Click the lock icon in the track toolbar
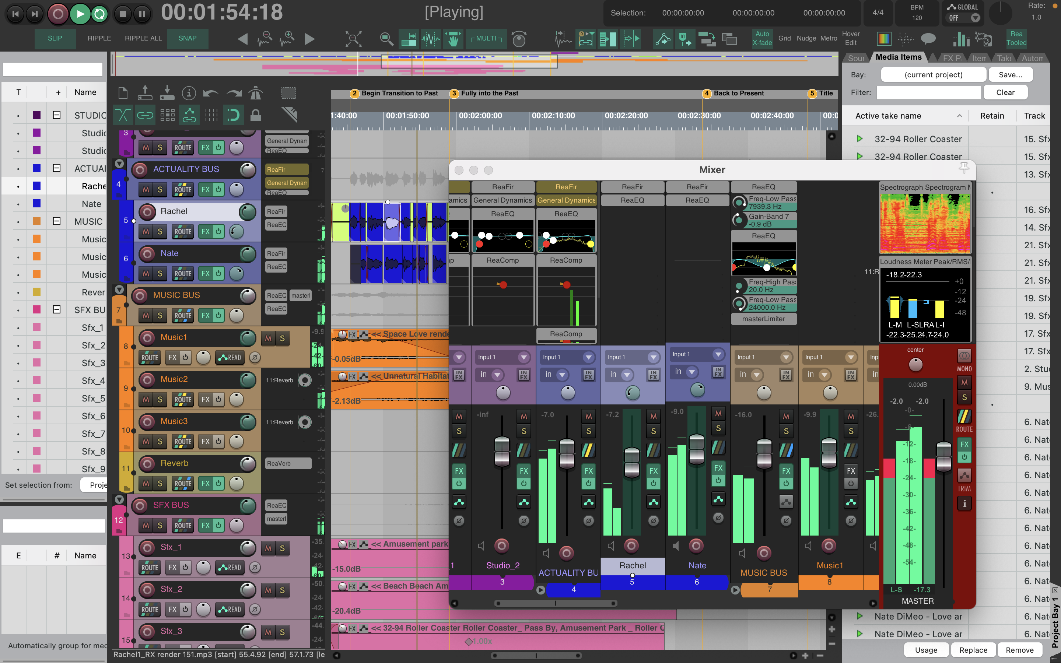 point(256,115)
